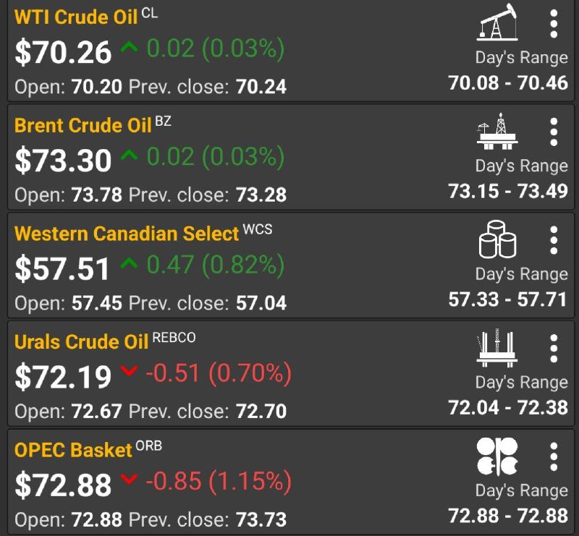This screenshot has height=536, width=579.
Task: Tap the Western Canadian Select barrels icon
Action: 497,239
